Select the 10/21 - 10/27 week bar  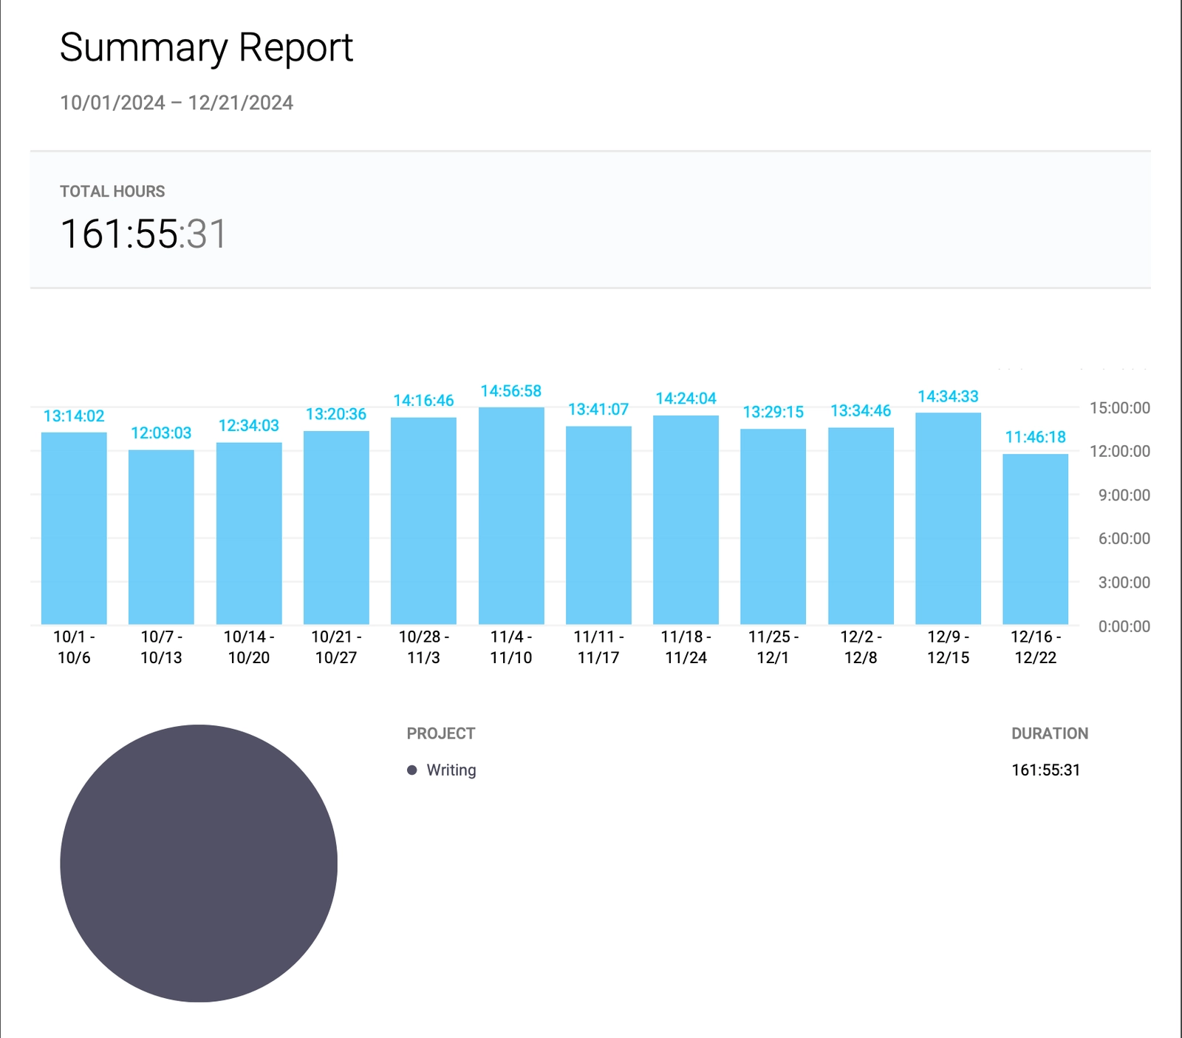point(336,527)
